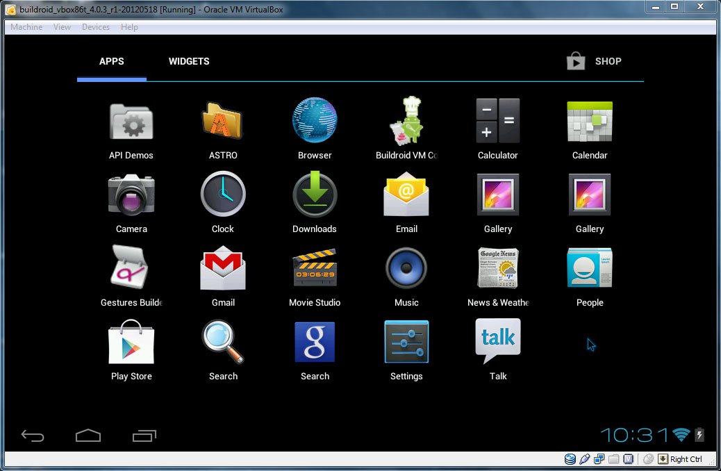
Task: Close the VirtualBox window
Action: pyautogui.click(x=700, y=7)
